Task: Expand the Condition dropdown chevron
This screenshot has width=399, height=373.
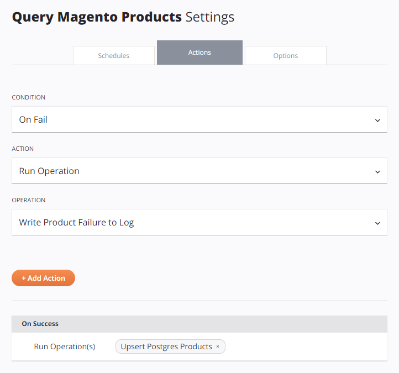Action: coord(377,120)
